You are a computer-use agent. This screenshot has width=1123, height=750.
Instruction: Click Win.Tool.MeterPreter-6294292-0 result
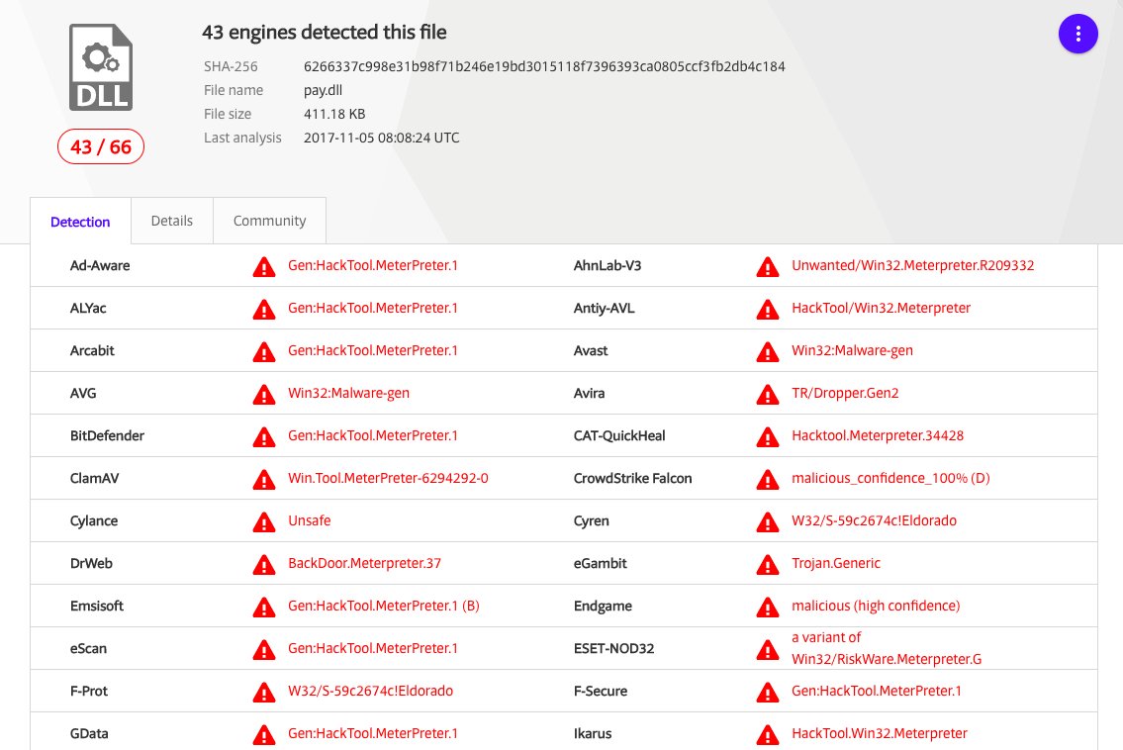point(388,478)
